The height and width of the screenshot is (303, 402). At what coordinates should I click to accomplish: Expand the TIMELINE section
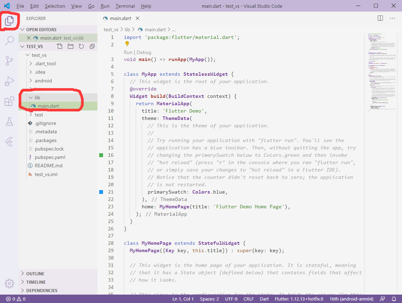coord(22,282)
